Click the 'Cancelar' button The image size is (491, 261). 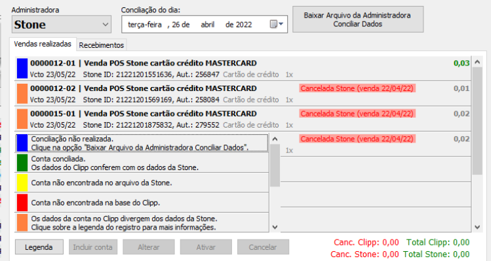263,247
